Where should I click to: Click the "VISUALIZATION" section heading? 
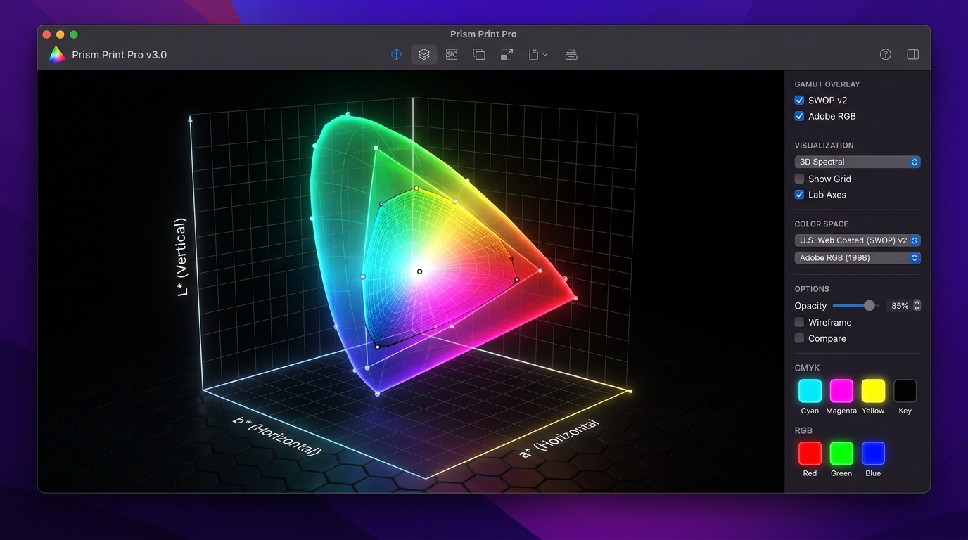[824, 146]
